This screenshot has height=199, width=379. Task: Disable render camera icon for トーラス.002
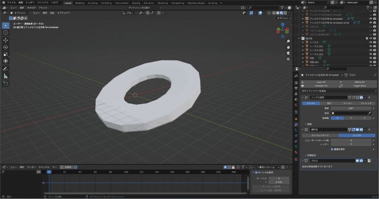[x=375, y=50]
